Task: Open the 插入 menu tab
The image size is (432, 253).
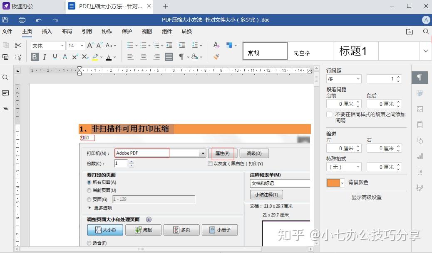Action: coord(47,32)
